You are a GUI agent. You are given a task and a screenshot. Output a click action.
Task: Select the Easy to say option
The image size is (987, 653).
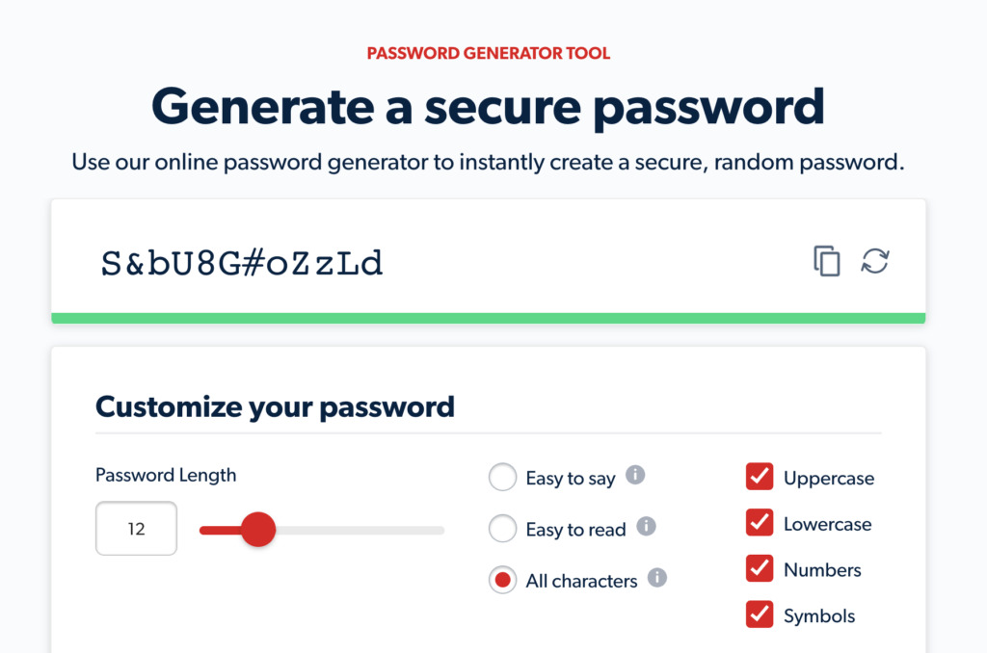coord(502,477)
